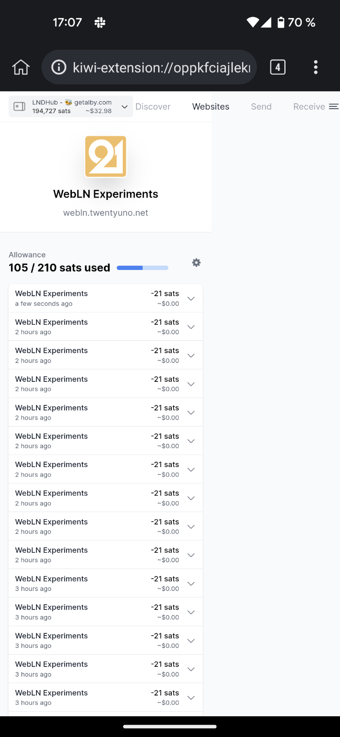Click the allowance progress bar

coord(142,267)
